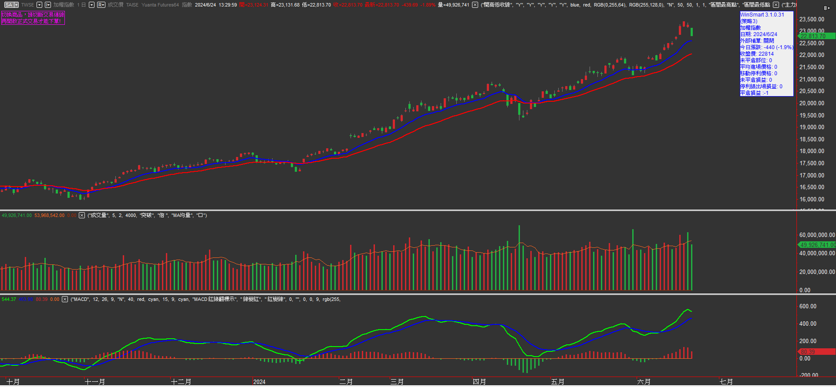This screenshot has height=387, width=836.
Task: Click the 成交量 indicator parameter string
Action: 147,215
